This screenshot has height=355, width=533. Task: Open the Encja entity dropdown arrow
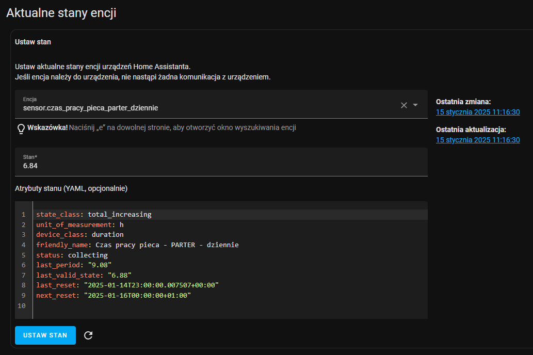pyautogui.click(x=415, y=105)
